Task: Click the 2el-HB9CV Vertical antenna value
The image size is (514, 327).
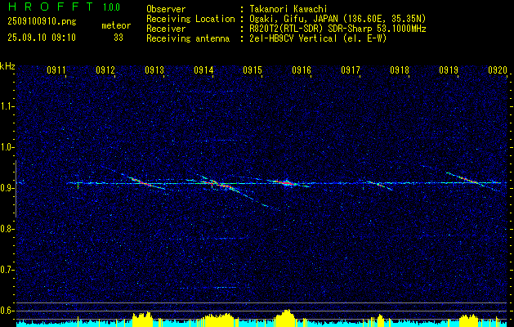Action: [319, 38]
